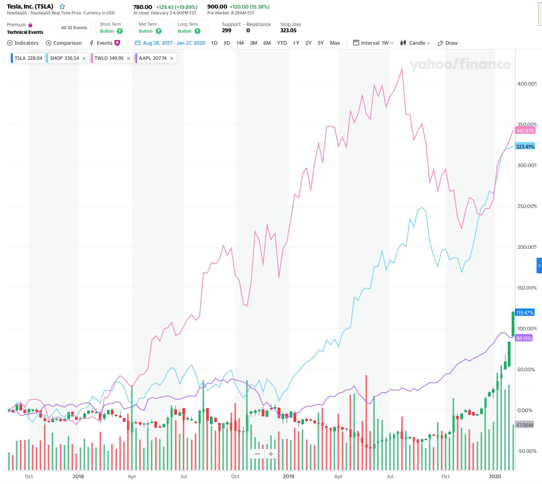Open the Candle chart type dropdown
The width and height of the screenshot is (542, 484).
click(415, 43)
